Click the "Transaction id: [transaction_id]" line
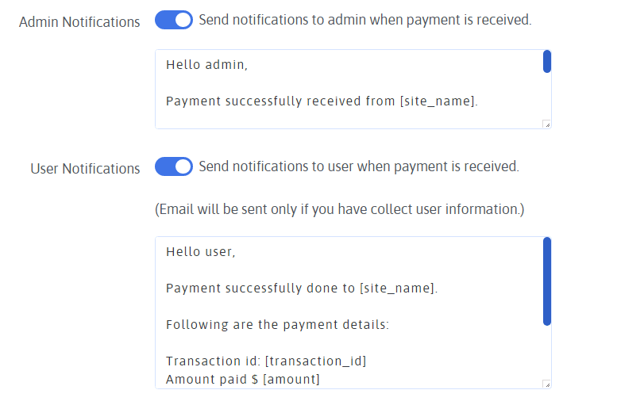Viewport: 644px width, 409px height. tap(266, 361)
